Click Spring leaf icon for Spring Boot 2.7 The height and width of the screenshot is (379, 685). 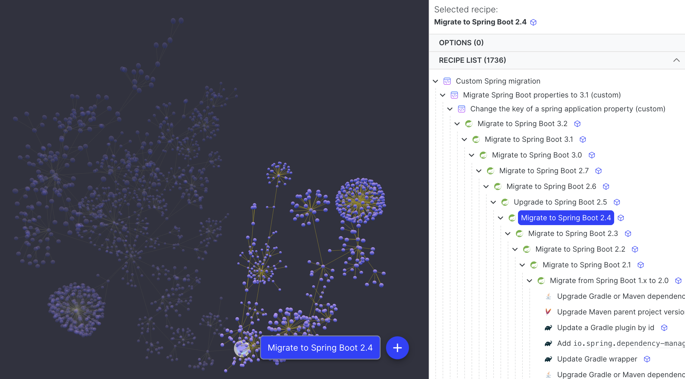pyautogui.click(x=491, y=171)
